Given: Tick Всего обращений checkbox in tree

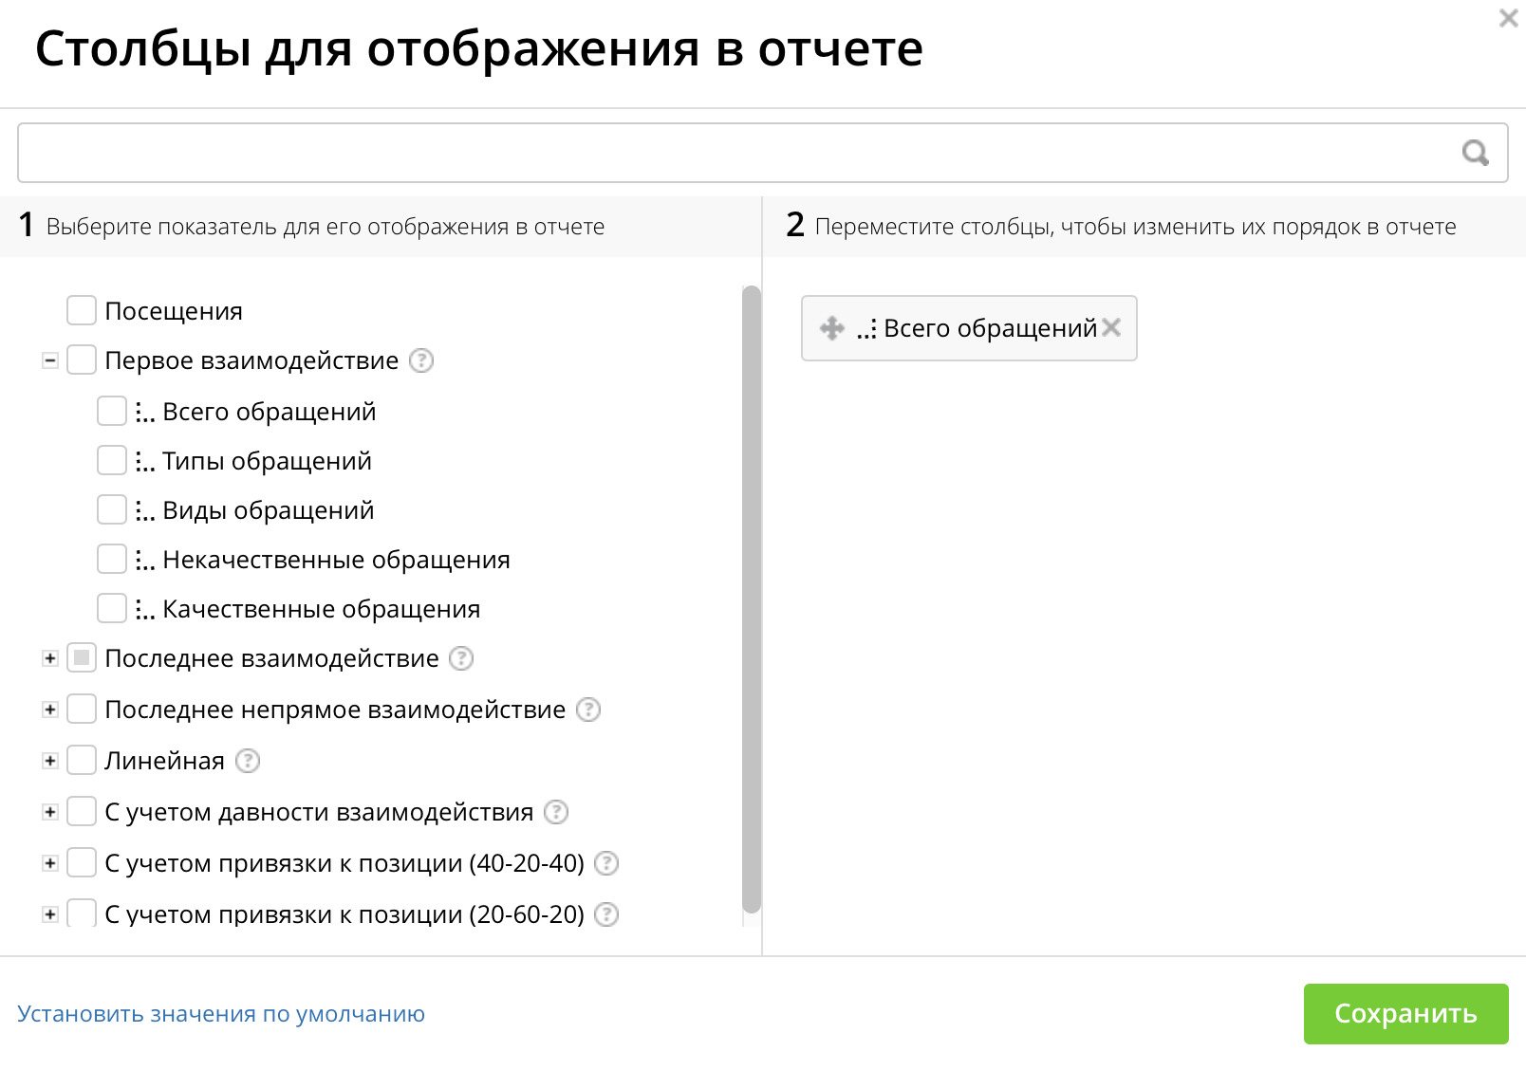Looking at the screenshot, I should [x=112, y=411].
